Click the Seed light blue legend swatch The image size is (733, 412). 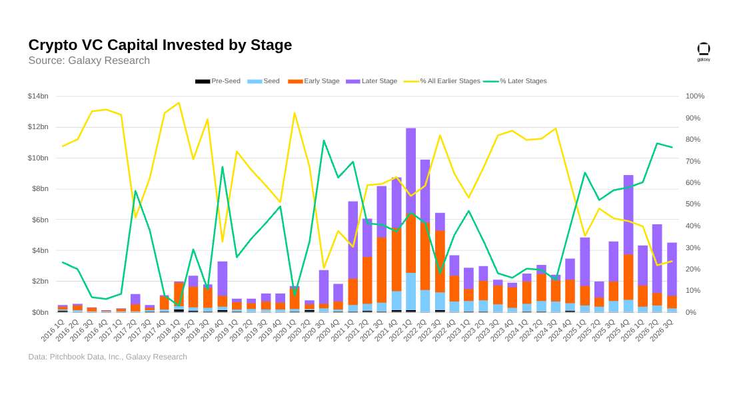(x=255, y=81)
